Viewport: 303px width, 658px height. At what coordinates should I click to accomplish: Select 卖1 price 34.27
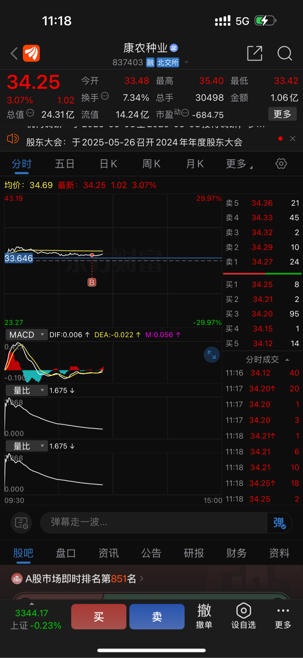(262, 262)
